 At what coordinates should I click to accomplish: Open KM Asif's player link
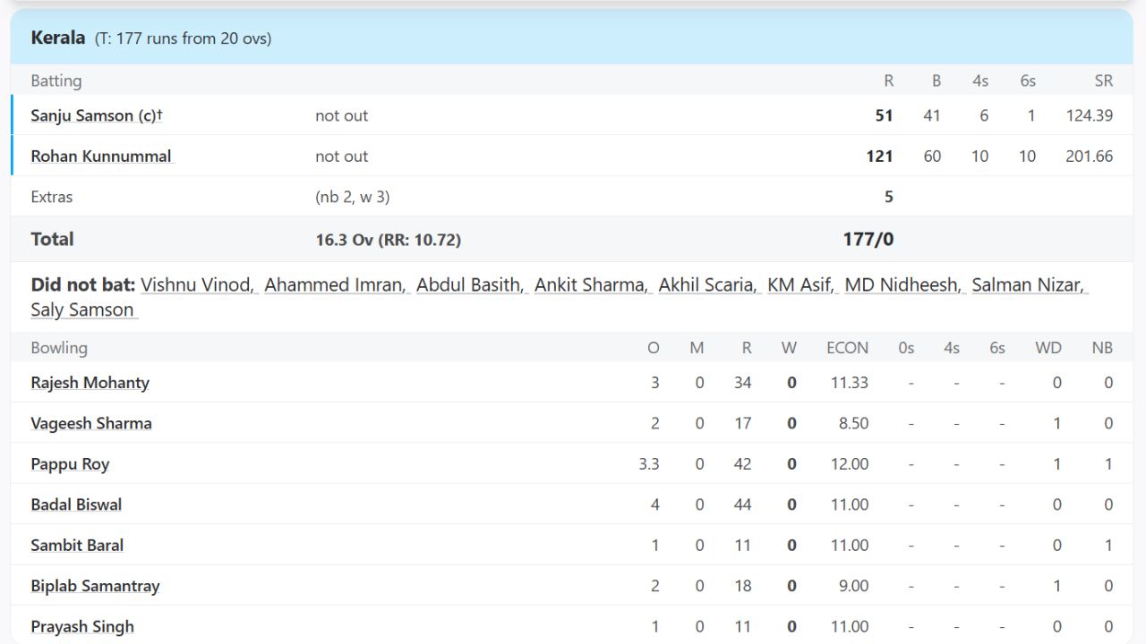click(x=800, y=284)
